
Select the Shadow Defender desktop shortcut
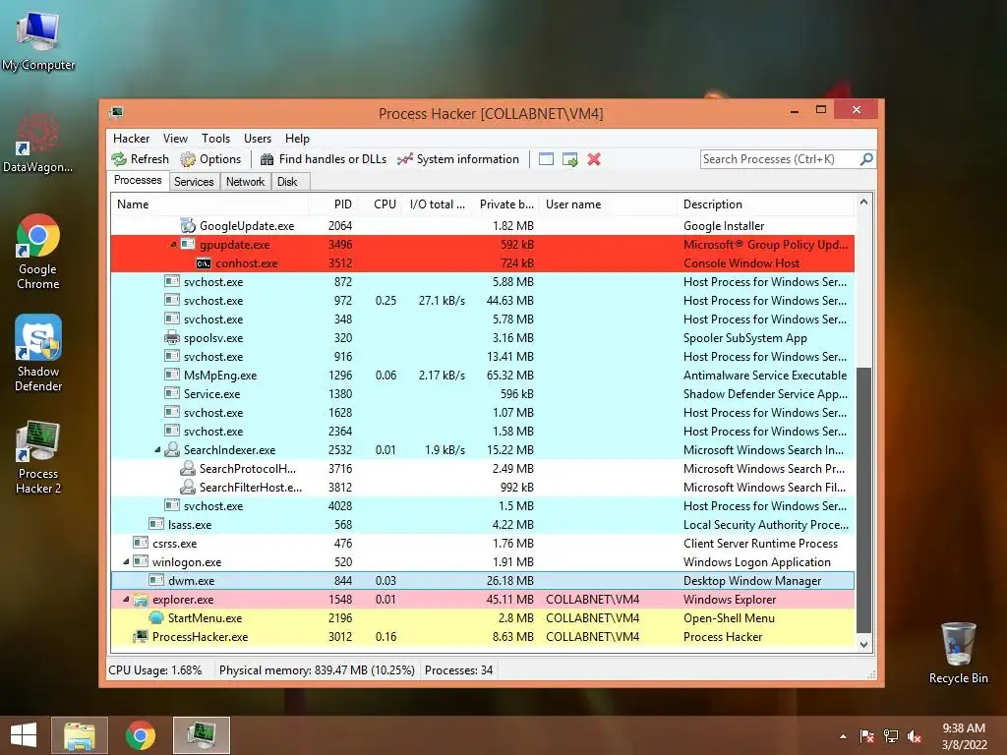(38, 353)
